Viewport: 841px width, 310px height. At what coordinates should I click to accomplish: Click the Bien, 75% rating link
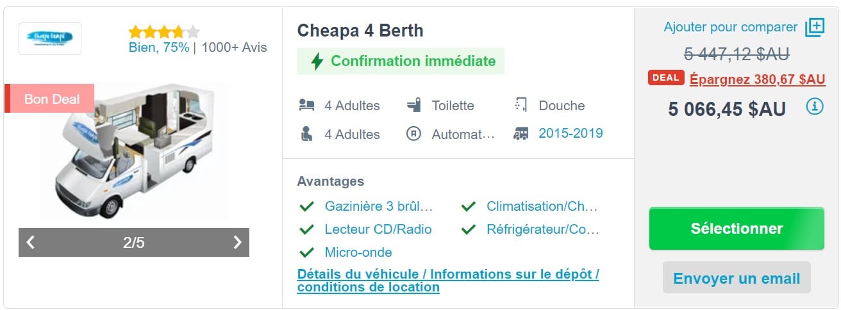[x=159, y=47]
